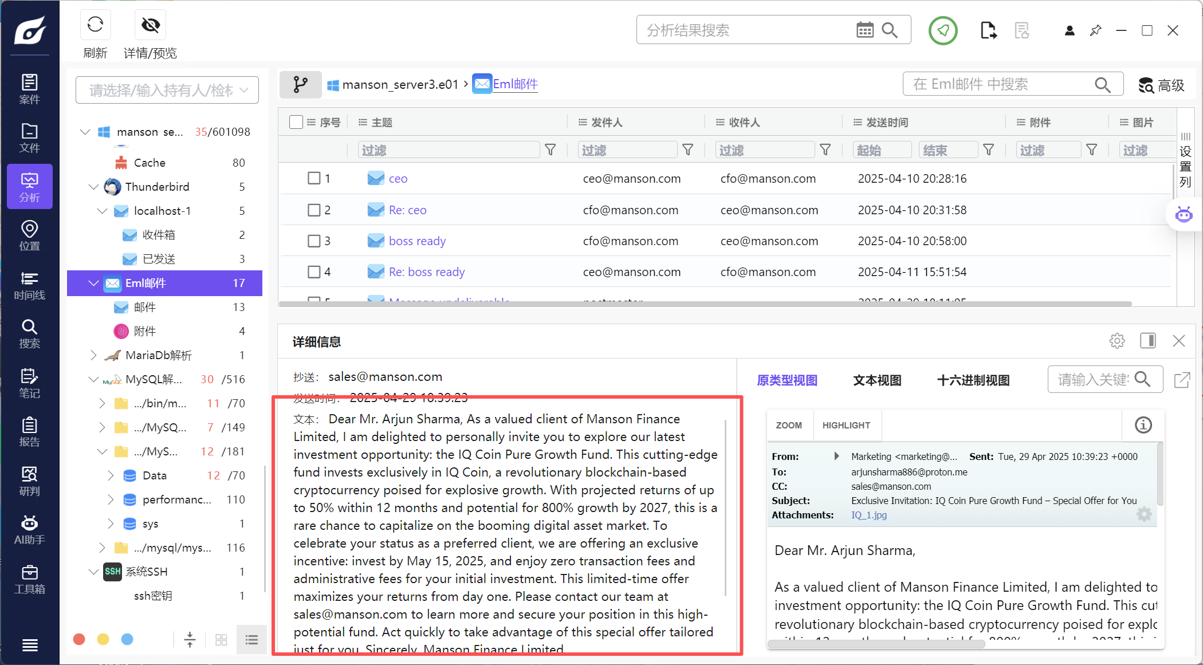The width and height of the screenshot is (1203, 665).
Task: Toggle the 详情/预览 eye-slash icon
Action: [151, 25]
